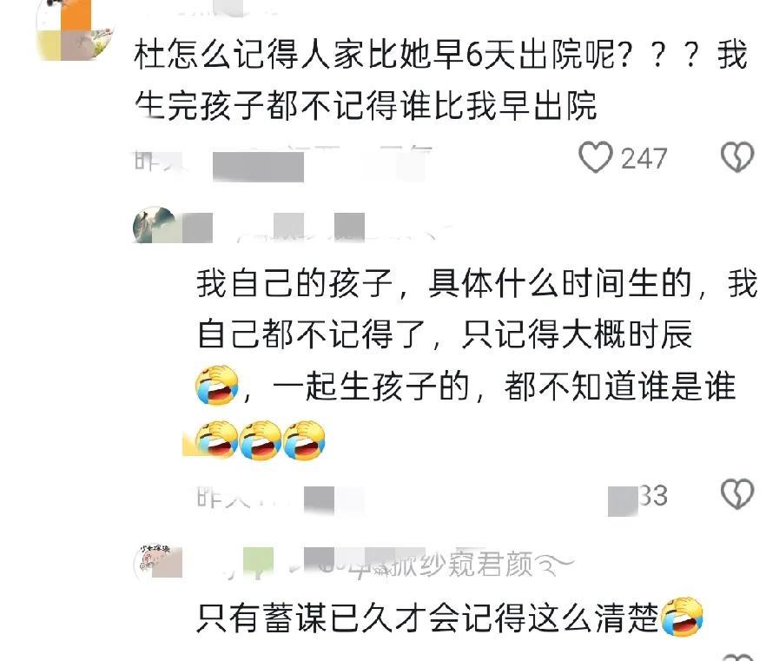Tap the emoji after 记得这么清楚
The width and height of the screenshot is (766, 661).
(x=682, y=616)
